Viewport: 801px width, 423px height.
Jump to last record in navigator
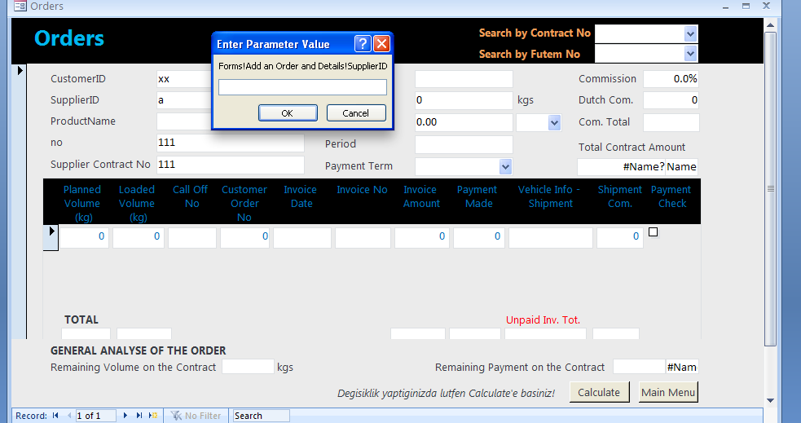coord(139,416)
